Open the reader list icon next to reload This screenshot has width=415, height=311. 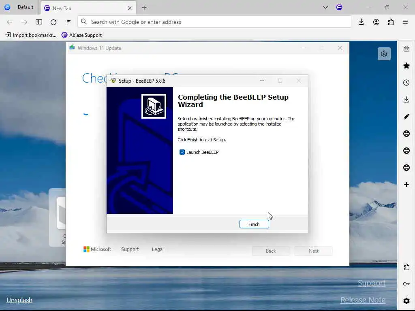click(x=68, y=22)
